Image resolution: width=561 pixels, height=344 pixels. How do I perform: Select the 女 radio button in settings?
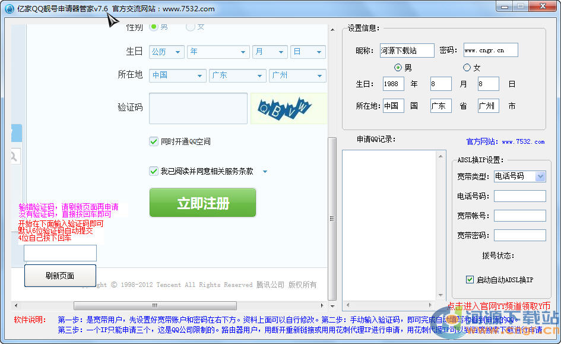pyautogui.click(x=467, y=68)
